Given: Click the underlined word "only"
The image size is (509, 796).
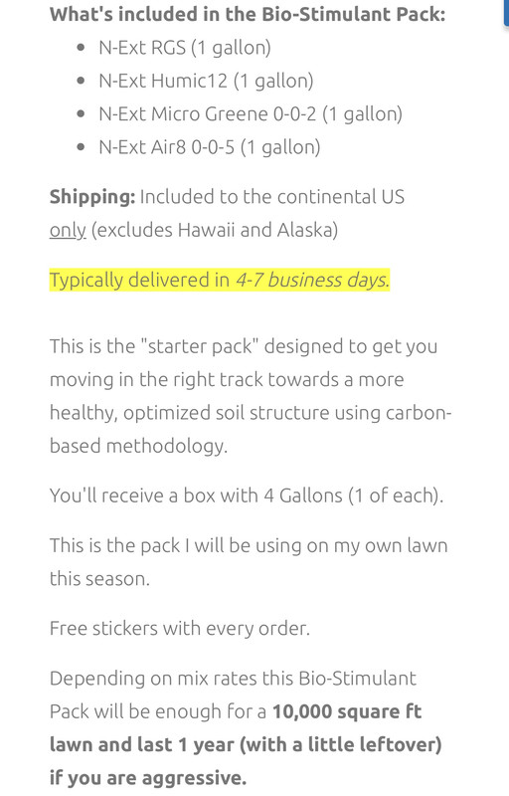Looking at the screenshot, I should pos(68,231).
